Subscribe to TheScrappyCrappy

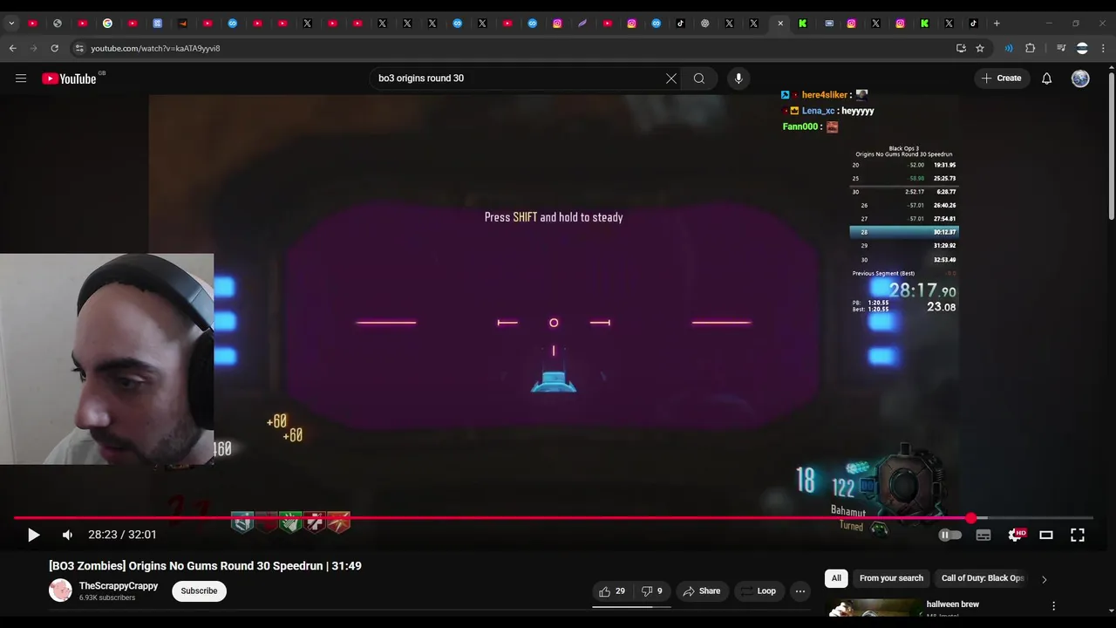(x=199, y=591)
